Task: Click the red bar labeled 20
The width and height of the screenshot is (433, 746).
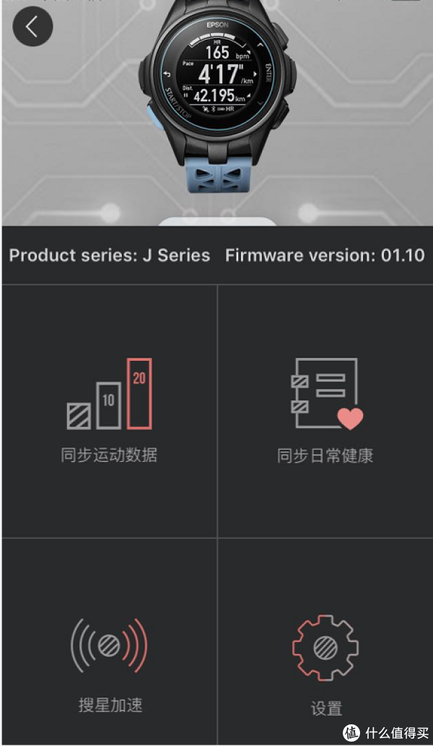Action: [x=139, y=394]
